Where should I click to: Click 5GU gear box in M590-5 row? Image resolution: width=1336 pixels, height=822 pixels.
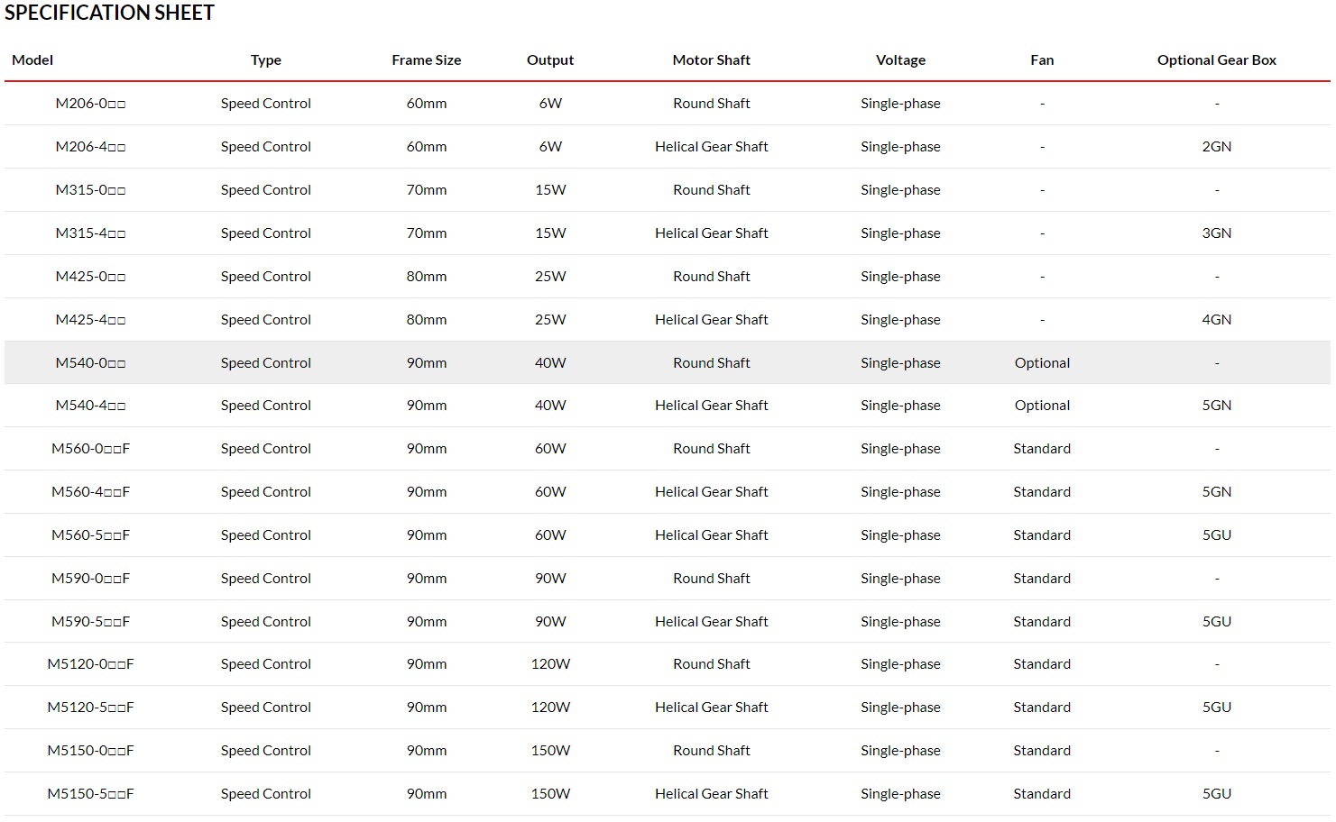pos(1217,622)
